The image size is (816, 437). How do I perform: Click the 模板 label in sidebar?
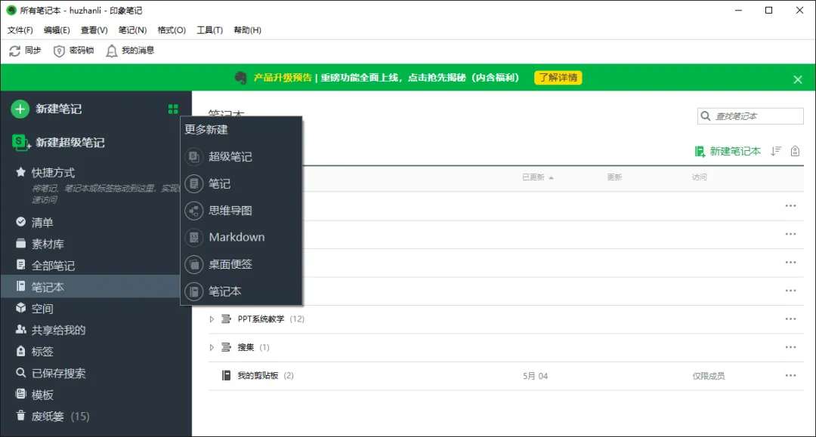pos(42,395)
